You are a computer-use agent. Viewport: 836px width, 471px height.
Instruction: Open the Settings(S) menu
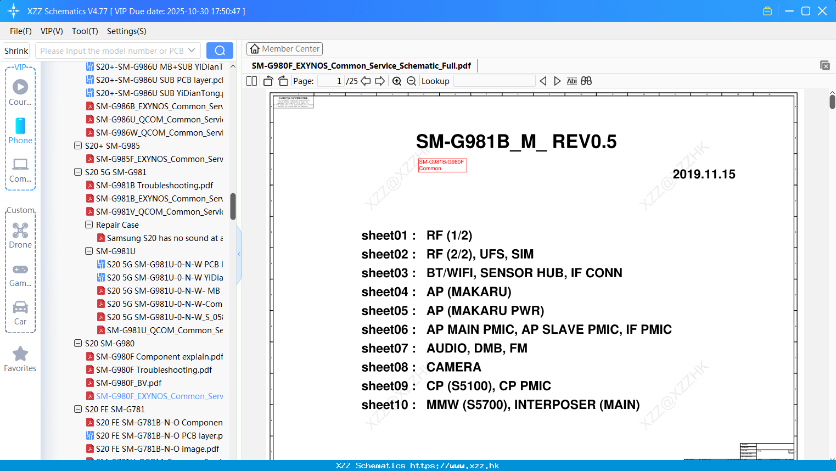[x=127, y=31]
